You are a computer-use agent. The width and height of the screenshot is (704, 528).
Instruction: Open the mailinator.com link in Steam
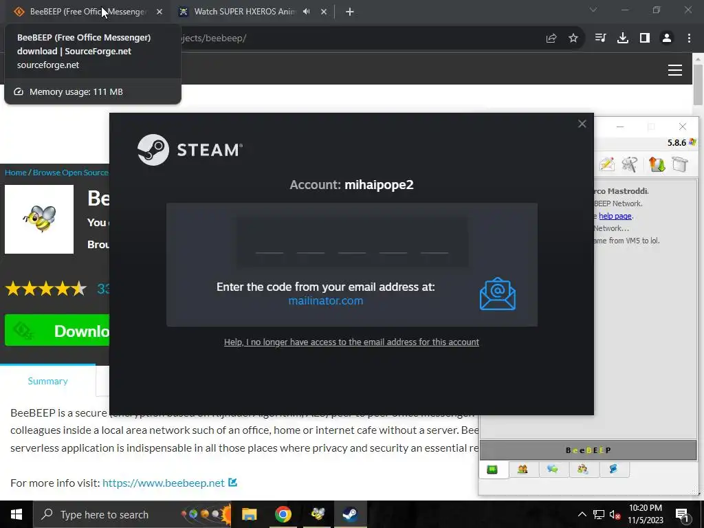click(325, 301)
